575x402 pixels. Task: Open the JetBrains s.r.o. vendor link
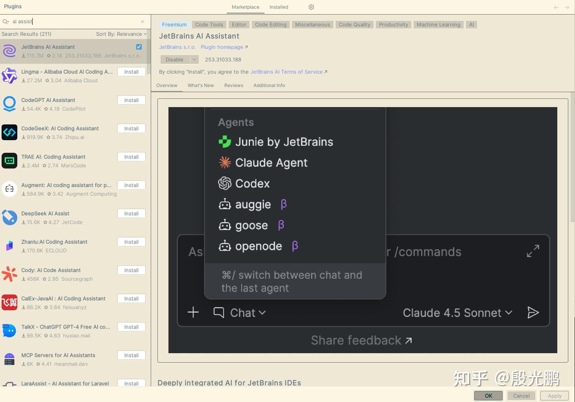click(177, 47)
